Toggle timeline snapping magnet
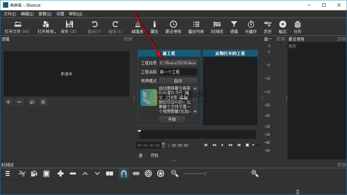 tap(124, 174)
